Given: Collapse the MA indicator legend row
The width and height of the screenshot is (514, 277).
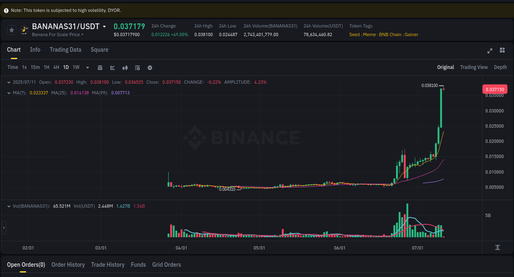Looking at the screenshot, I should pos(9,93).
